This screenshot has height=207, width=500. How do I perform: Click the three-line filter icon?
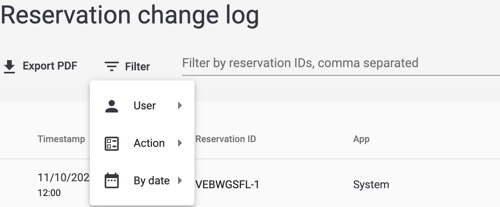pos(112,67)
